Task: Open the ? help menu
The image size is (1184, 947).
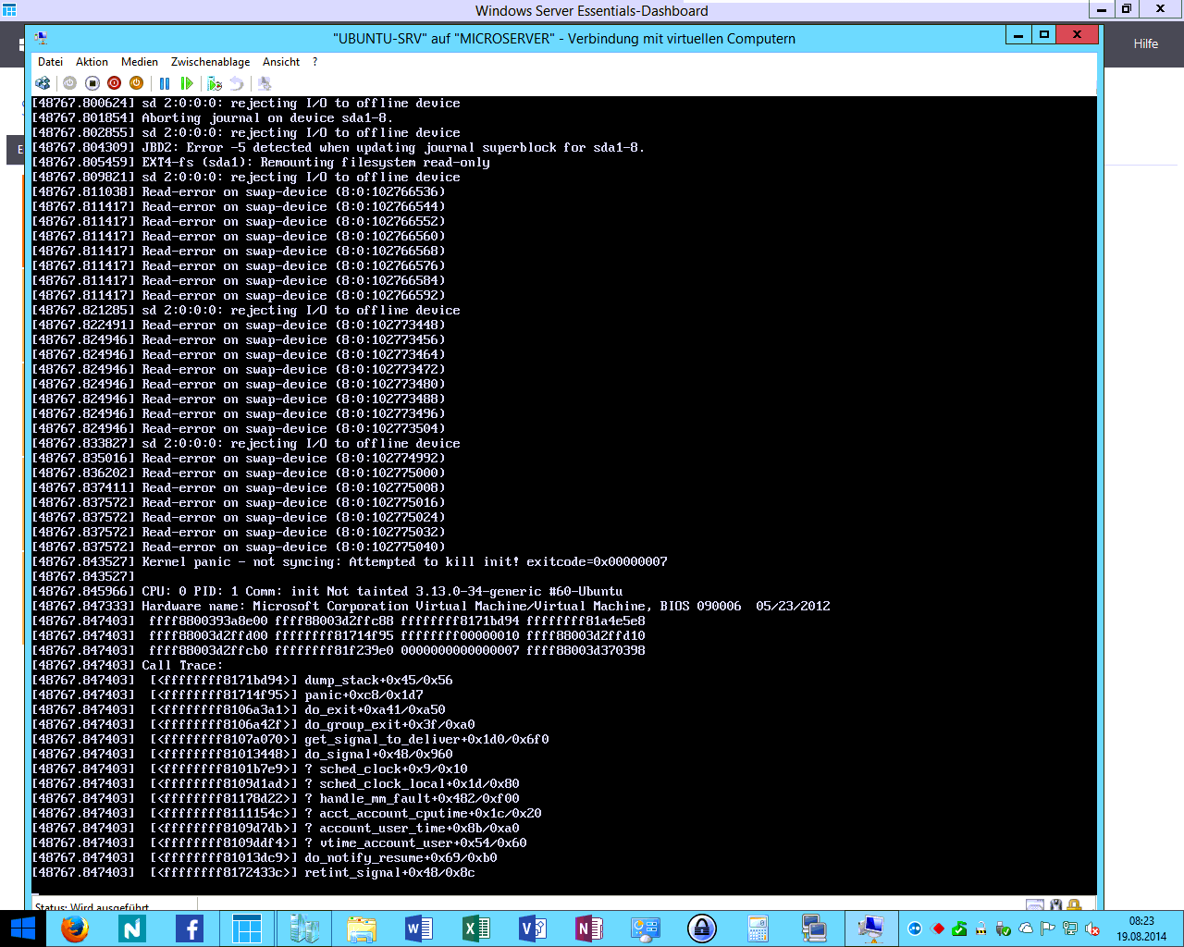Action: pyautogui.click(x=314, y=62)
